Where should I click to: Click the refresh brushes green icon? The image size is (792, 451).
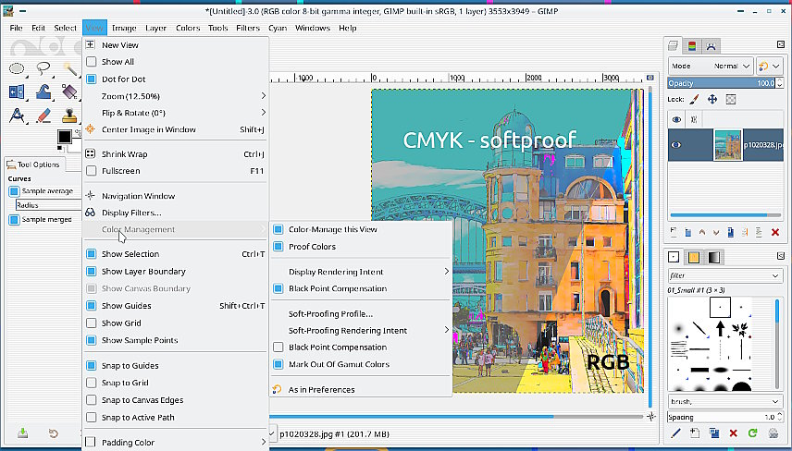(752, 433)
